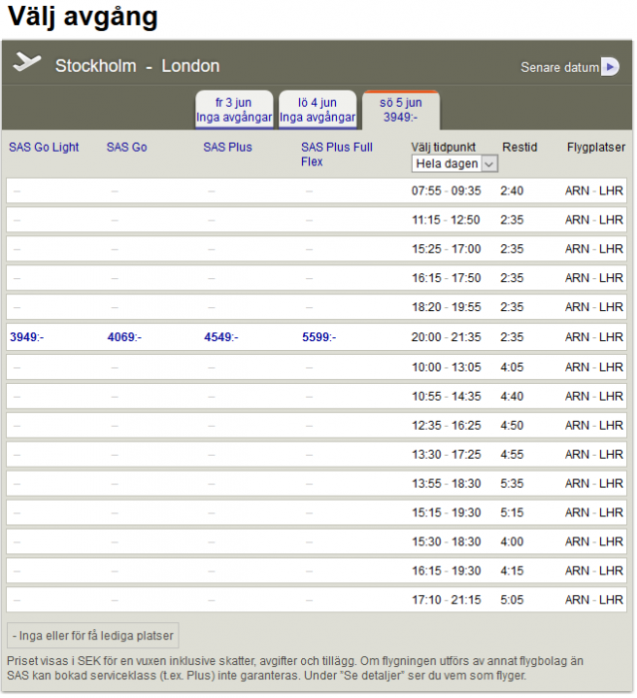
Task: Click the airplane icon beside Stockholm - London
Action: tap(27, 64)
